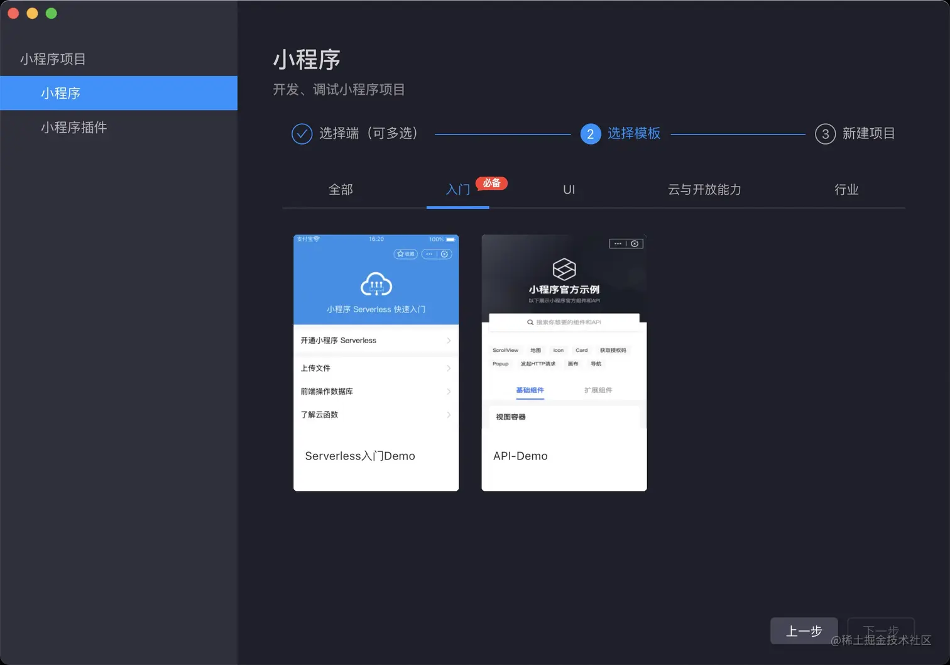This screenshot has height=665, width=950.
Task: Click the 新建项目 step label
Action: 868,133
